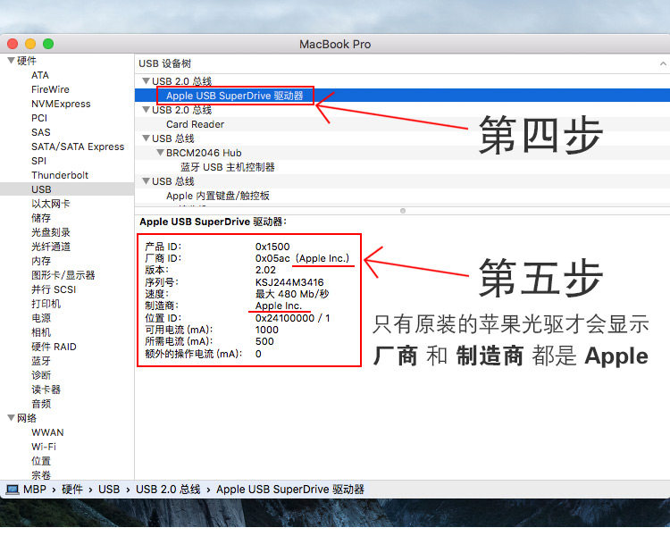Click the serial number KSJ244M3416
Viewport: 670px width, 536px height.
pos(289,282)
